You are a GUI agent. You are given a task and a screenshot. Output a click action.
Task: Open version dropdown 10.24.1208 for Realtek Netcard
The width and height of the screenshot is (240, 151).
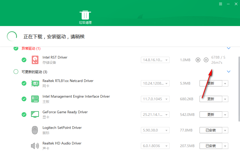click(155, 83)
